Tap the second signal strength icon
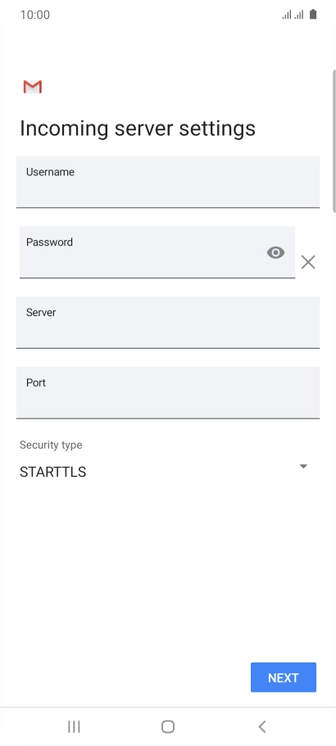Viewport: 336px width, 746px height. [299, 16]
